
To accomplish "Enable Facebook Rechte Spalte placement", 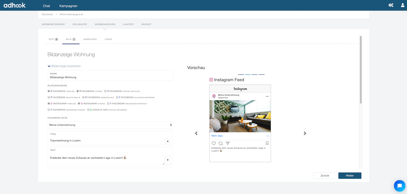I will tap(49, 97).
